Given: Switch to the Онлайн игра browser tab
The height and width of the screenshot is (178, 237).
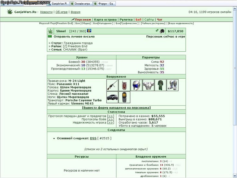Looking at the screenshot, I should pyautogui.click(x=81, y=4).
